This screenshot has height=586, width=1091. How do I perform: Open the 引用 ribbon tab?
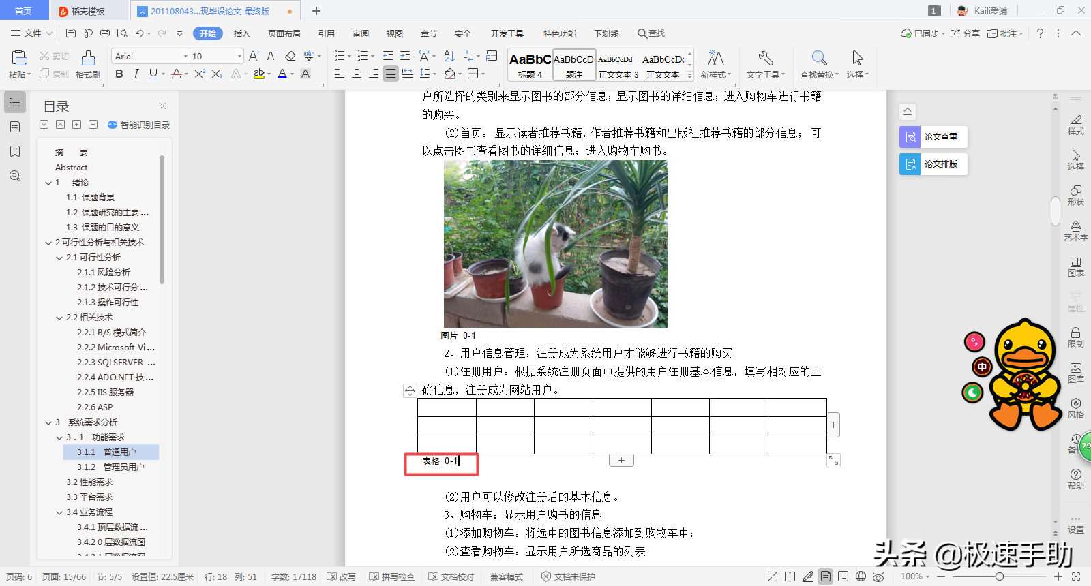tap(326, 33)
